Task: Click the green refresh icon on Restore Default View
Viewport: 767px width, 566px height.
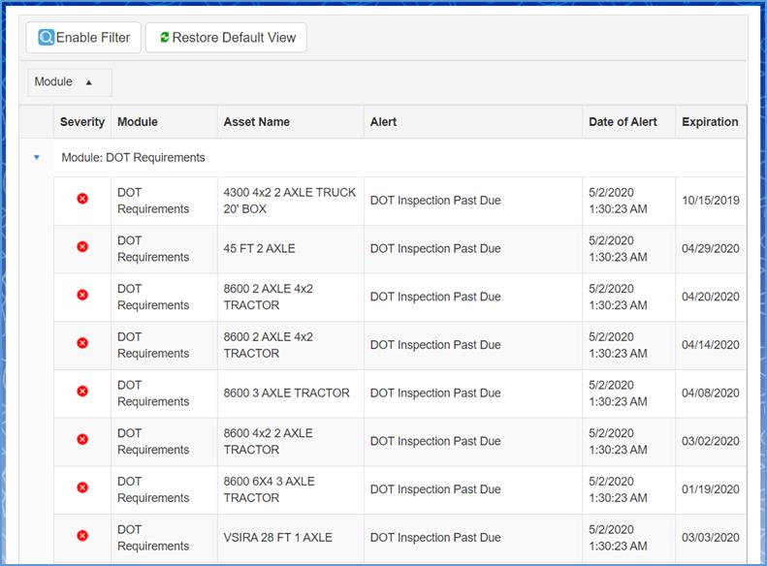Action: [x=164, y=38]
